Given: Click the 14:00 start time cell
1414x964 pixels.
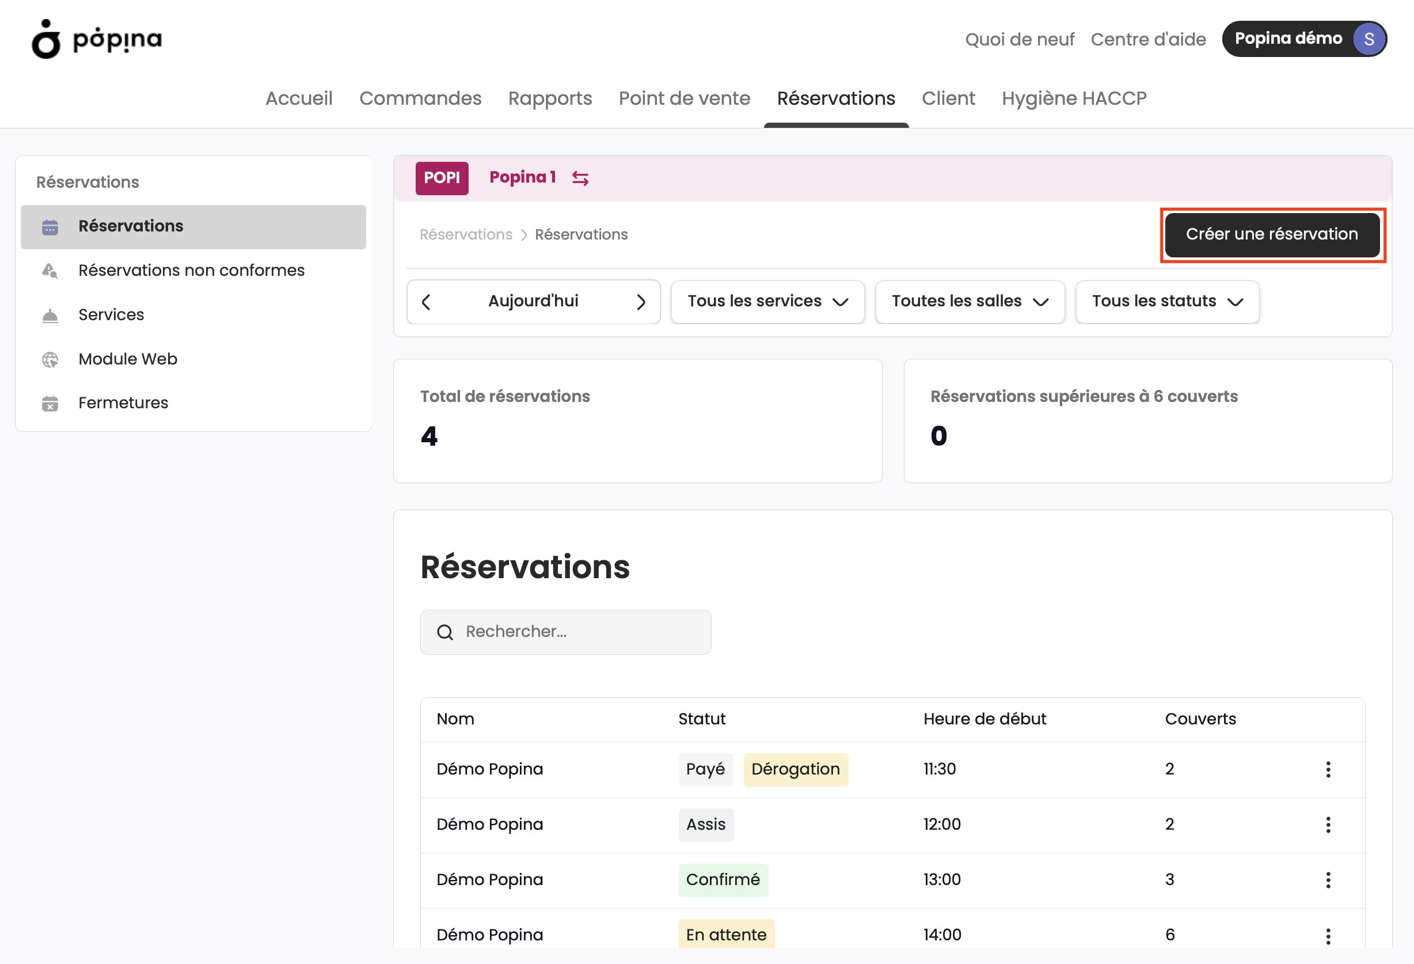Looking at the screenshot, I should click(x=942, y=935).
